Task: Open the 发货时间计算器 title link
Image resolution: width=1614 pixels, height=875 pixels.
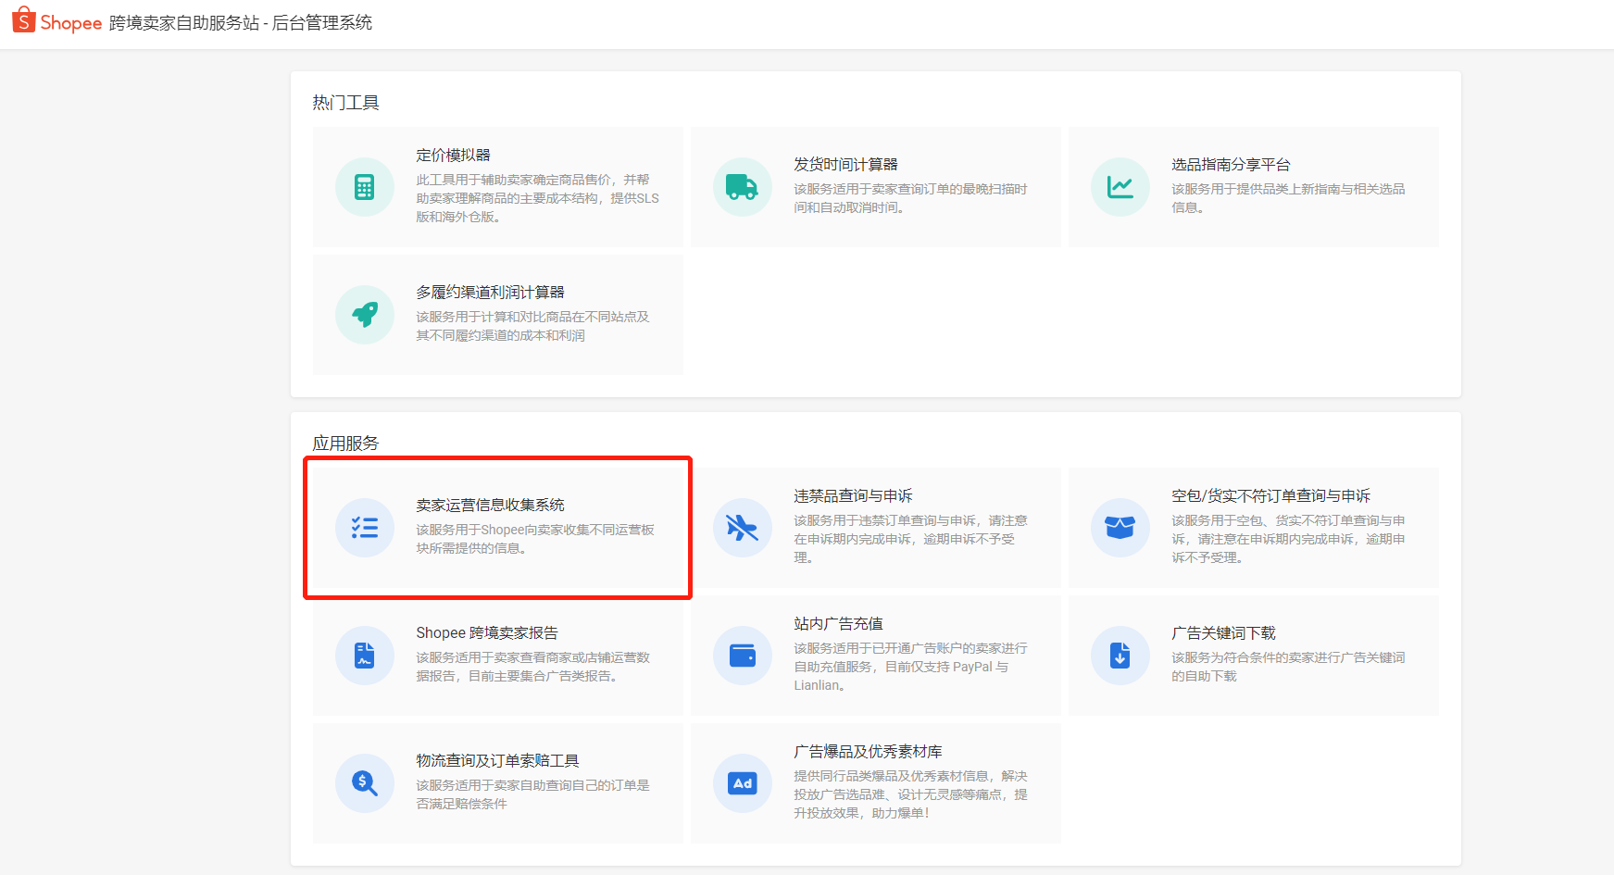Action: pyautogui.click(x=845, y=164)
